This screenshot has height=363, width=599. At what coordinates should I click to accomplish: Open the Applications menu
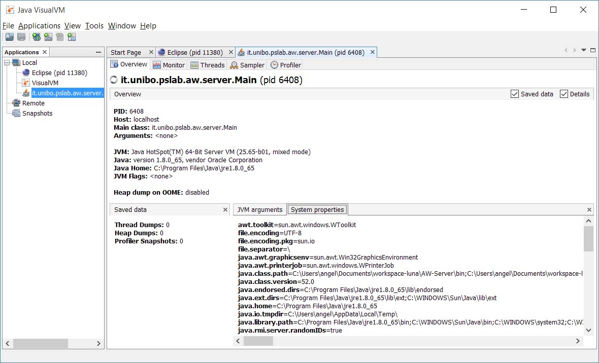40,25
